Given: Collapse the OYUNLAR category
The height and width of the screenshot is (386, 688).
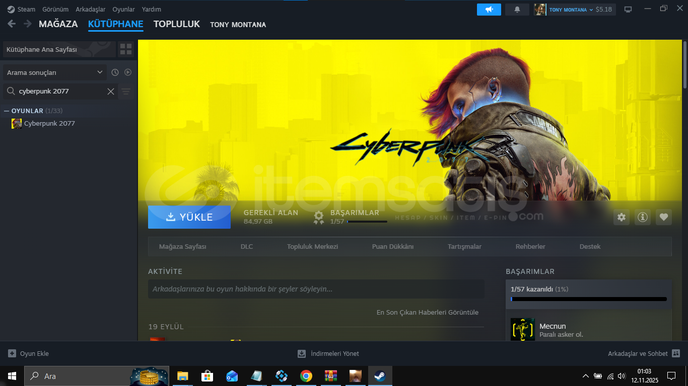Looking at the screenshot, I should tap(7, 111).
